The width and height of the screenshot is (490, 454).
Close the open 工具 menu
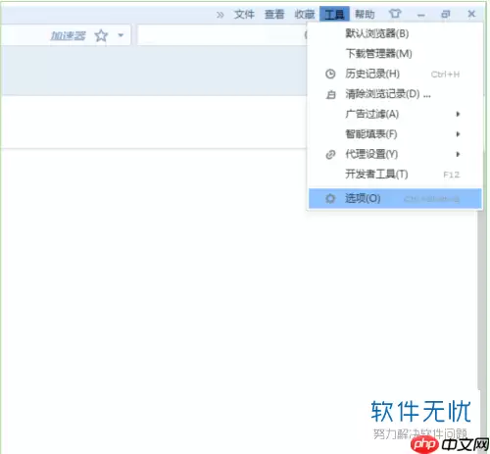[334, 14]
